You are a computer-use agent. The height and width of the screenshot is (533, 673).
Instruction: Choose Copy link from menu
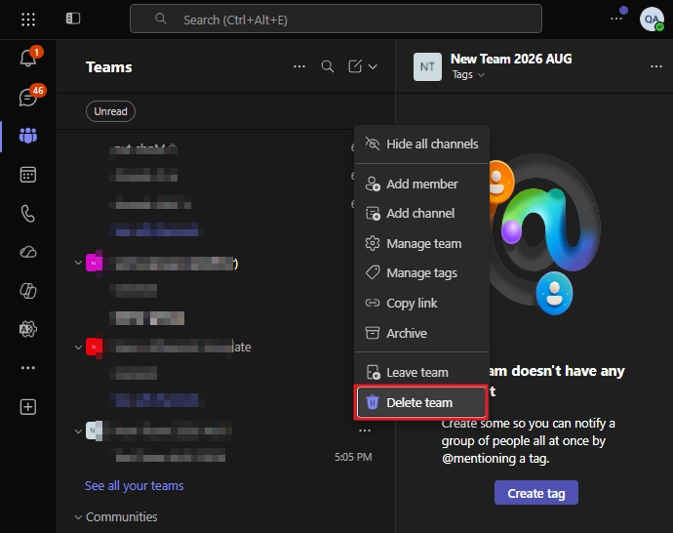(421, 304)
